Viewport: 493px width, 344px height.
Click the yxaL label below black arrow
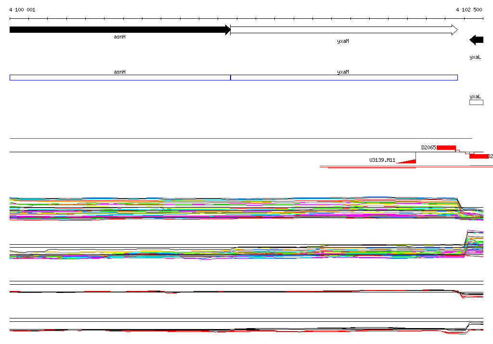475,57
